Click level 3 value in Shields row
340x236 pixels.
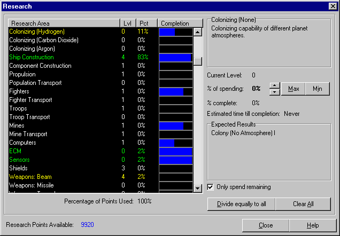[x=123, y=168]
